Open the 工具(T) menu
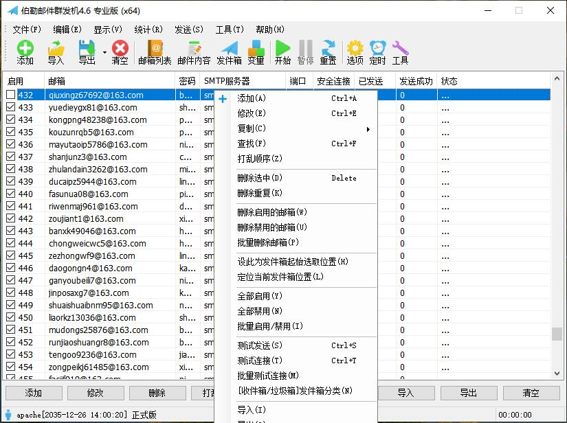Viewport: 567px width, 423px height. (x=230, y=30)
